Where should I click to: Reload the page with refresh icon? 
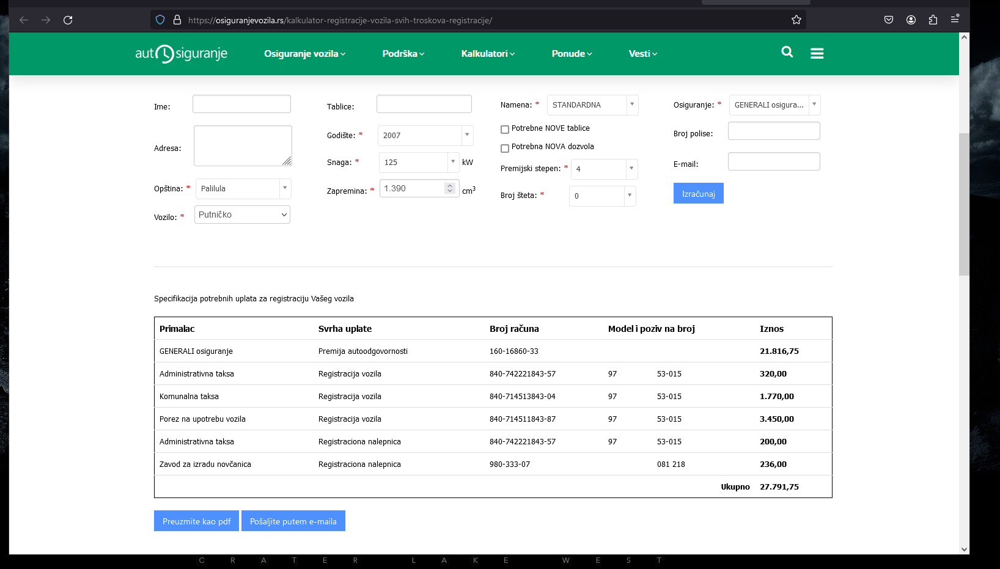coord(68,20)
